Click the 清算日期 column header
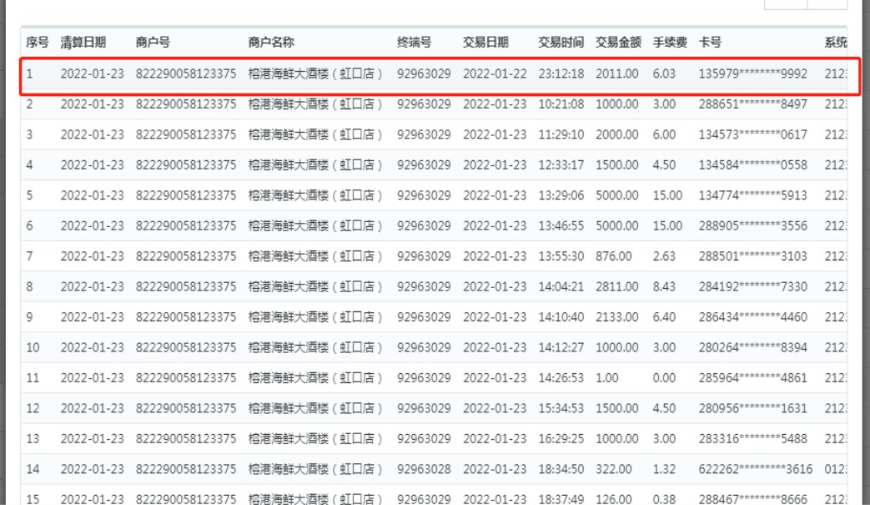870x505 pixels. pos(83,43)
